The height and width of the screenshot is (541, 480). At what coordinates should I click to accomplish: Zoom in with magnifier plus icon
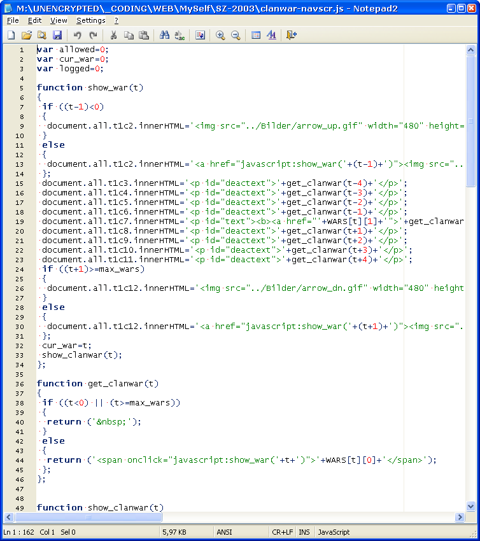(x=220, y=35)
